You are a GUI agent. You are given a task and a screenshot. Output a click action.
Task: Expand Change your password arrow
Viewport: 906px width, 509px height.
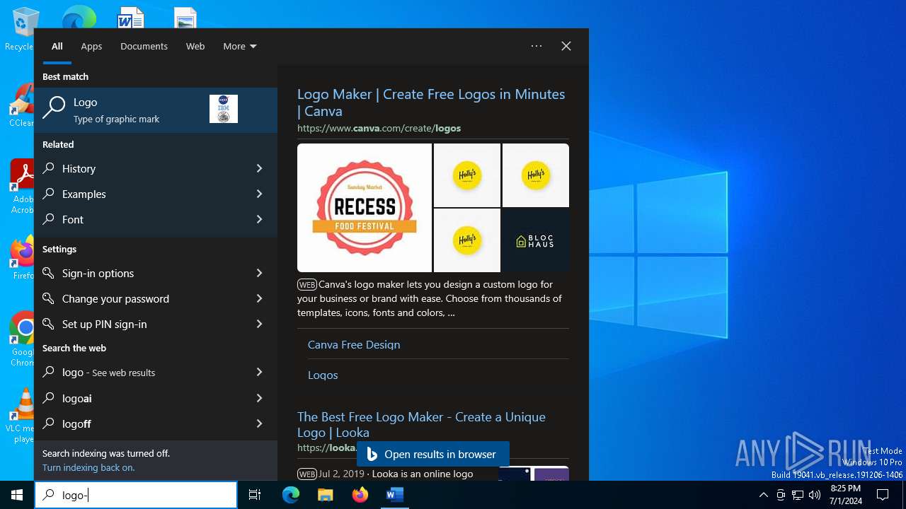pyautogui.click(x=259, y=298)
